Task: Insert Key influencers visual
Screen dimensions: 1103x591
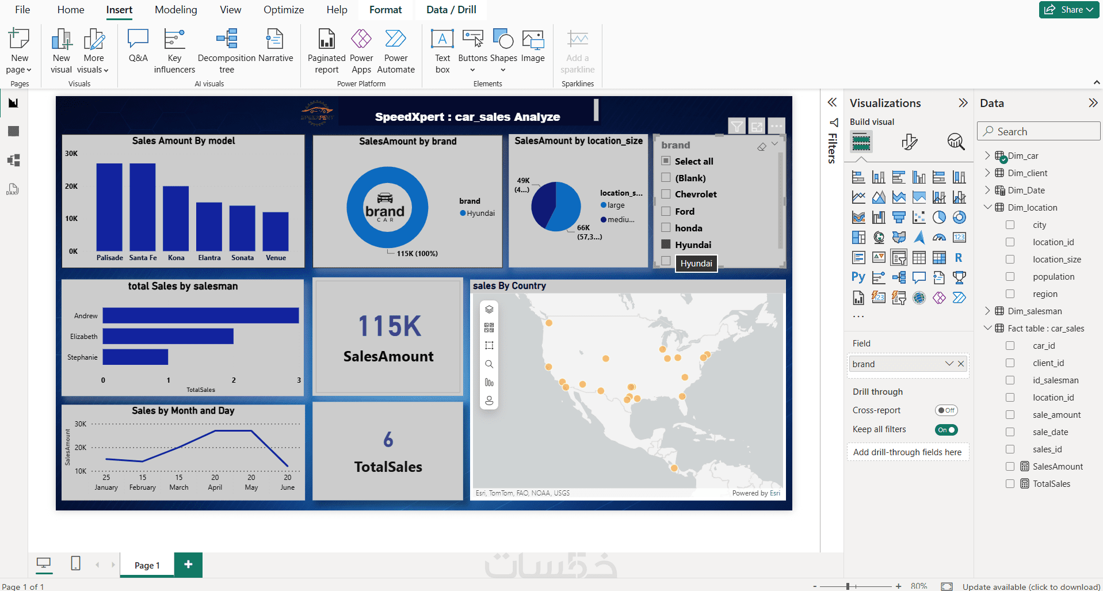Action: coord(174,51)
